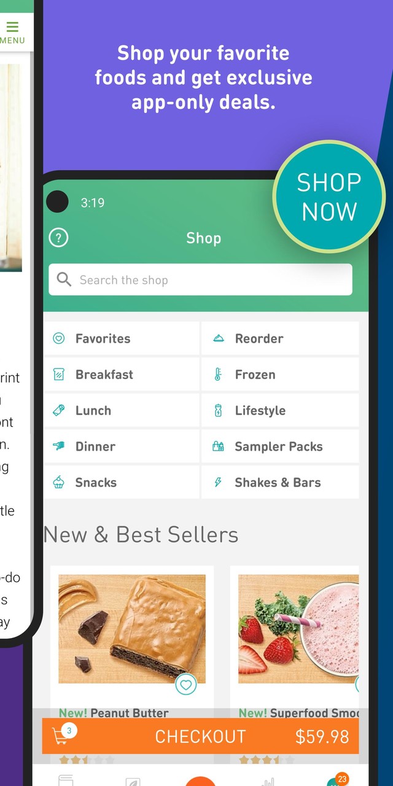The image size is (393, 786).
Task: Focus the Search the shop field
Action: (x=200, y=280)
